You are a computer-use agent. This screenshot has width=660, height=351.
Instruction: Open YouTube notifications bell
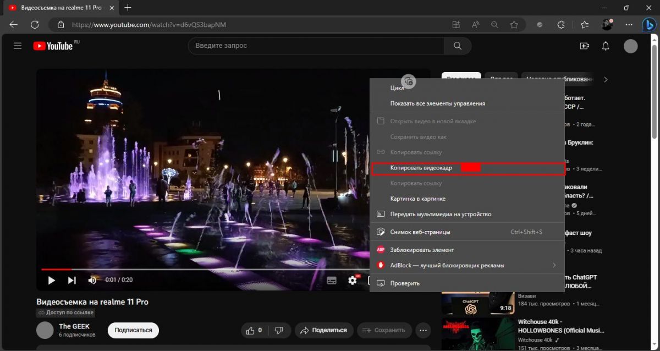click(606, 46)
